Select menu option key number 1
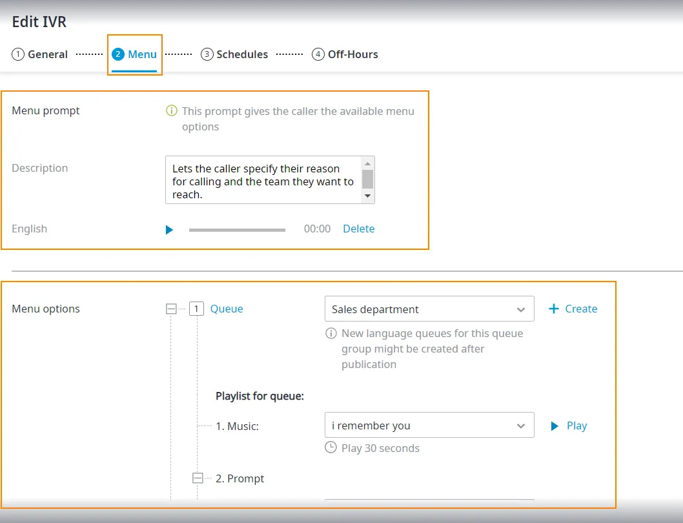The image size is (683, 523). coord(196,309)
